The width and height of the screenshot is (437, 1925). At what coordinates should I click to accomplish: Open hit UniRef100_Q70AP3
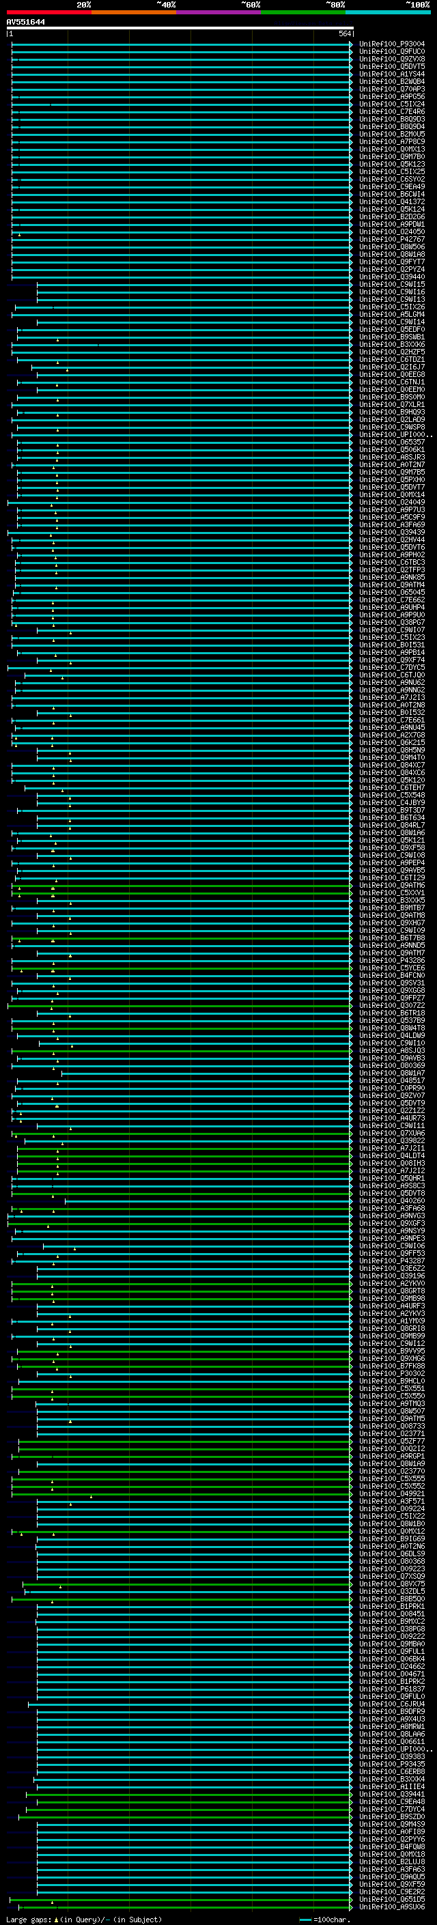click(x=392, y=89)
